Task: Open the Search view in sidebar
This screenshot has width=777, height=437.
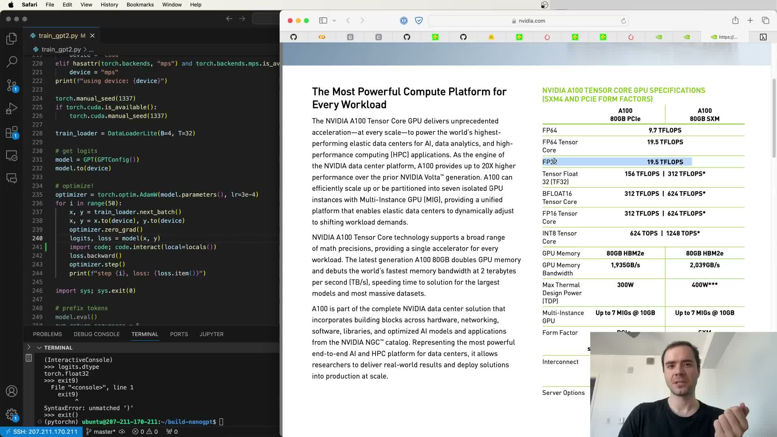Action: click(x=12, y=62)
